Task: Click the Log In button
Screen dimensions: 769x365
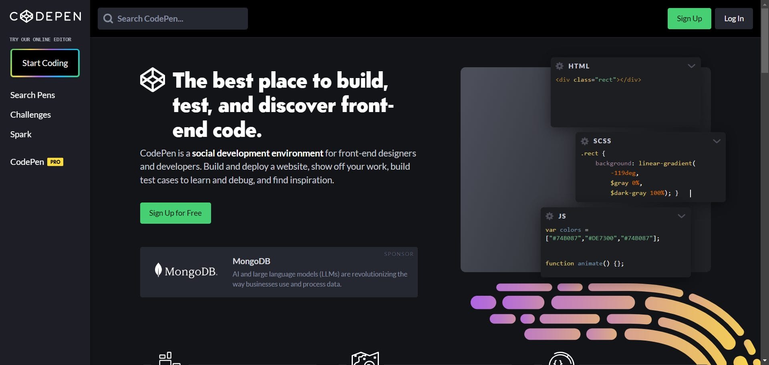Action: pos(733,18)
